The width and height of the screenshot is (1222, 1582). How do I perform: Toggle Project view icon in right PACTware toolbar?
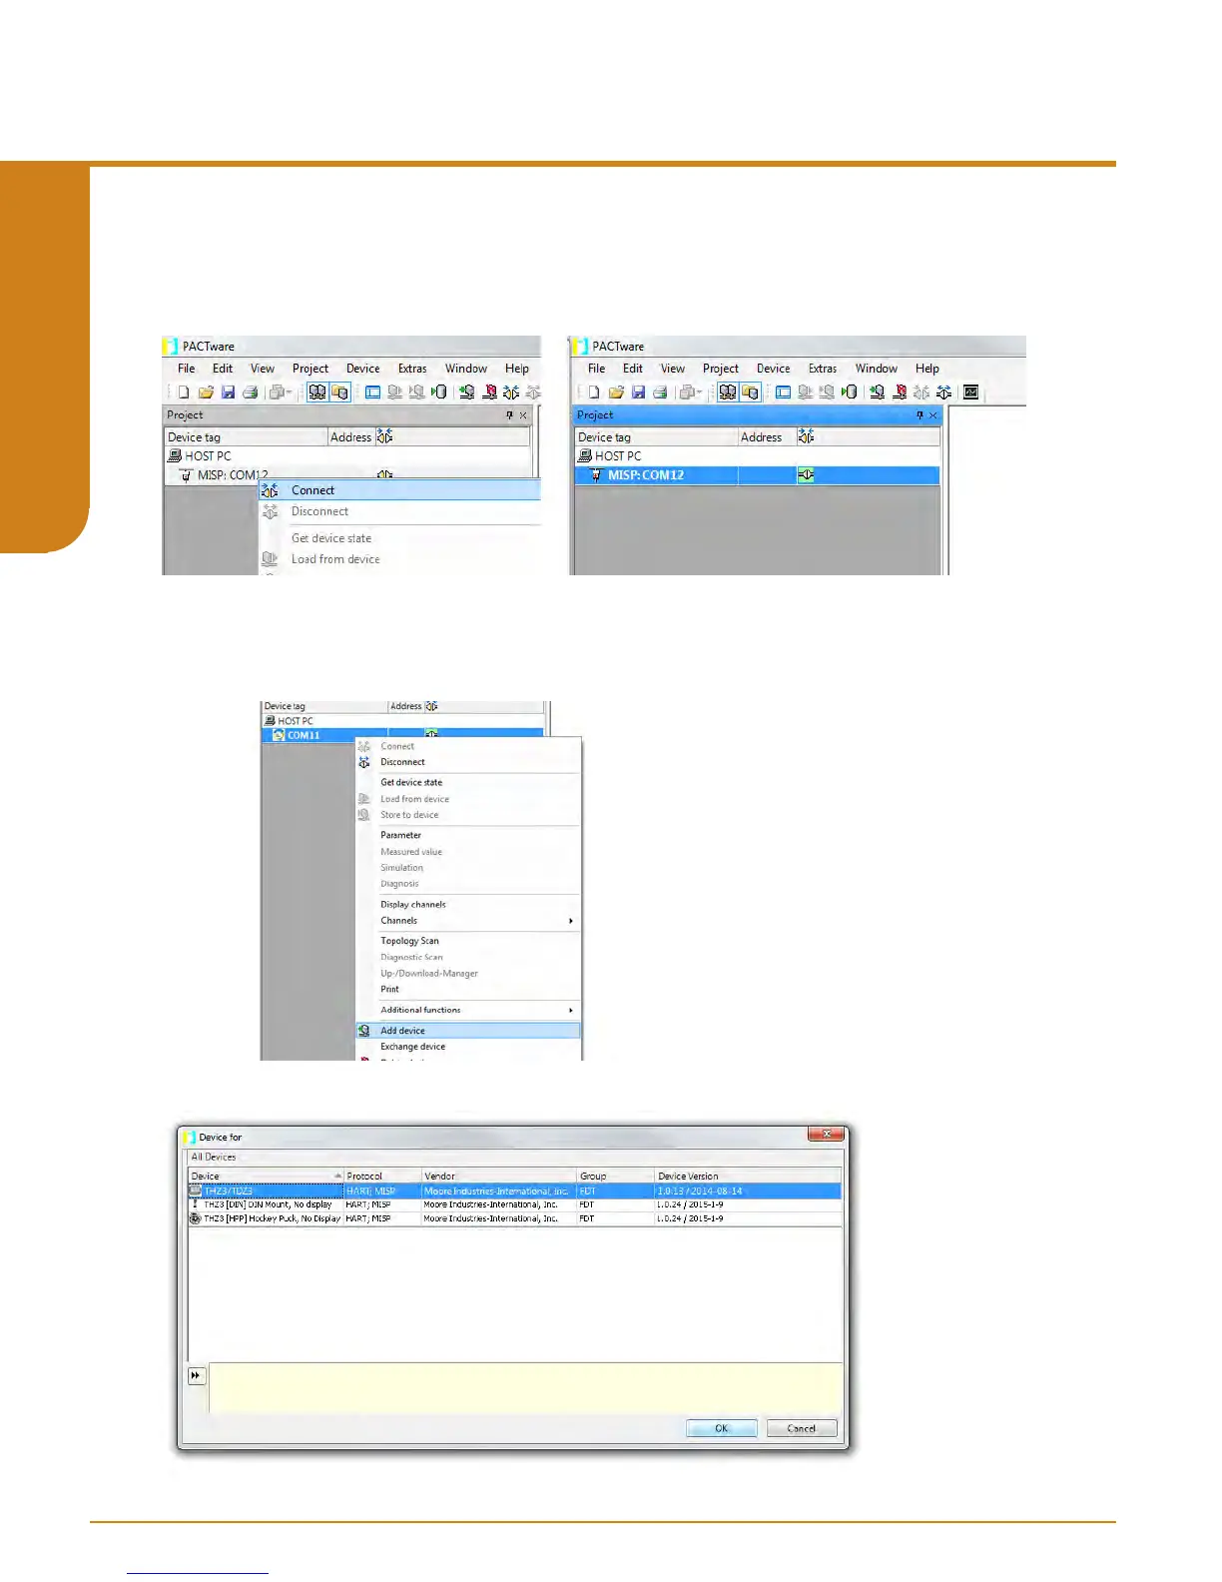coord(727,393)
